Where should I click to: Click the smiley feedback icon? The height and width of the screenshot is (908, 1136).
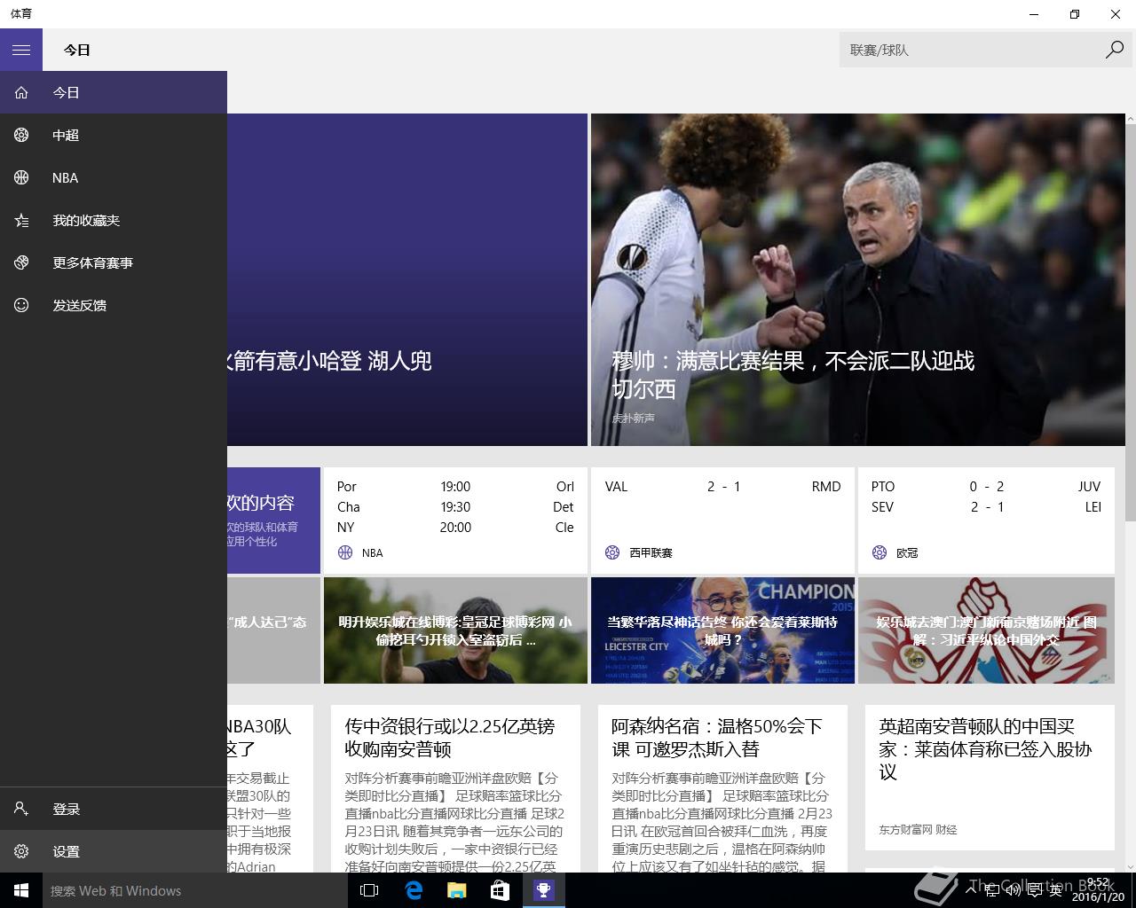(x=21, y=305)
